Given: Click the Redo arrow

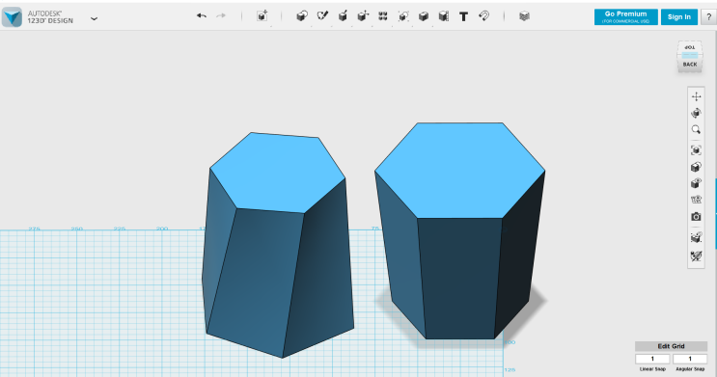Looking at the screenshot, I should point(221,16).
